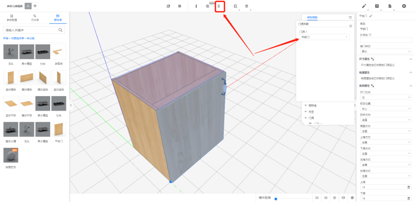Select the 结构导航 tab
415x202 pixels.
[x=312, y=17]
